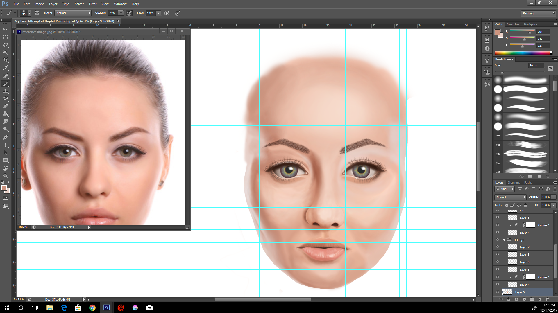Open the Select menu
Image resolution: width=558 pixels, height=313 pixels.
click(79, 4)
